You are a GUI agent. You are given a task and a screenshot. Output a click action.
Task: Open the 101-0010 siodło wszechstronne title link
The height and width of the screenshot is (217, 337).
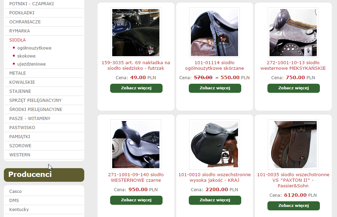(x=215, y=177)
